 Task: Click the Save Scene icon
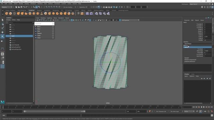click(21, 7)
